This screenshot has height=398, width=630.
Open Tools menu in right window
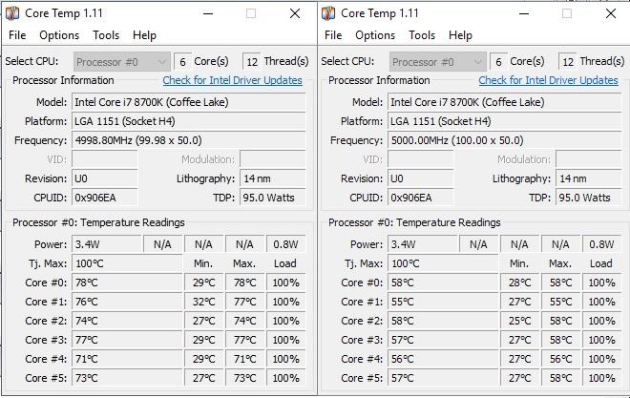point(422,35)
